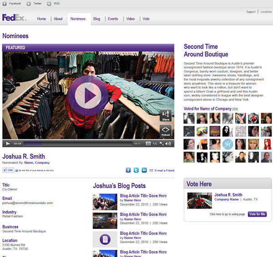Click the joshua@secondtimearoundatx.com email text
Image resolution: width=273 pixels, height=257 pixels.
[x=27, y=203]
